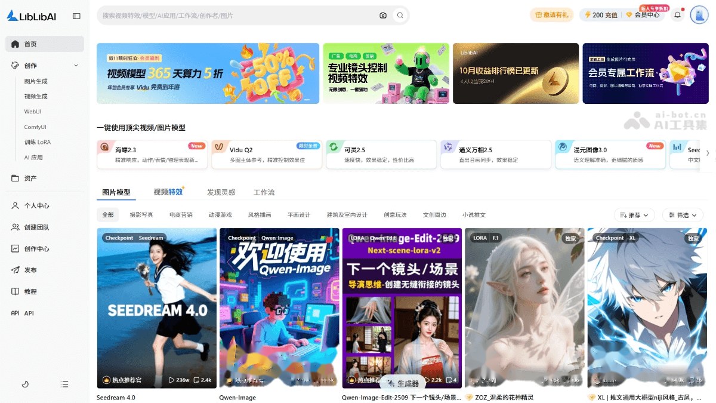Open the Seedream 4.0 model card
716x403 pixels.
tap(156, 308)
